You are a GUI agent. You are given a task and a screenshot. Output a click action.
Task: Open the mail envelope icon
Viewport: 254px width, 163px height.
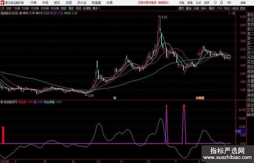[229, 3]
